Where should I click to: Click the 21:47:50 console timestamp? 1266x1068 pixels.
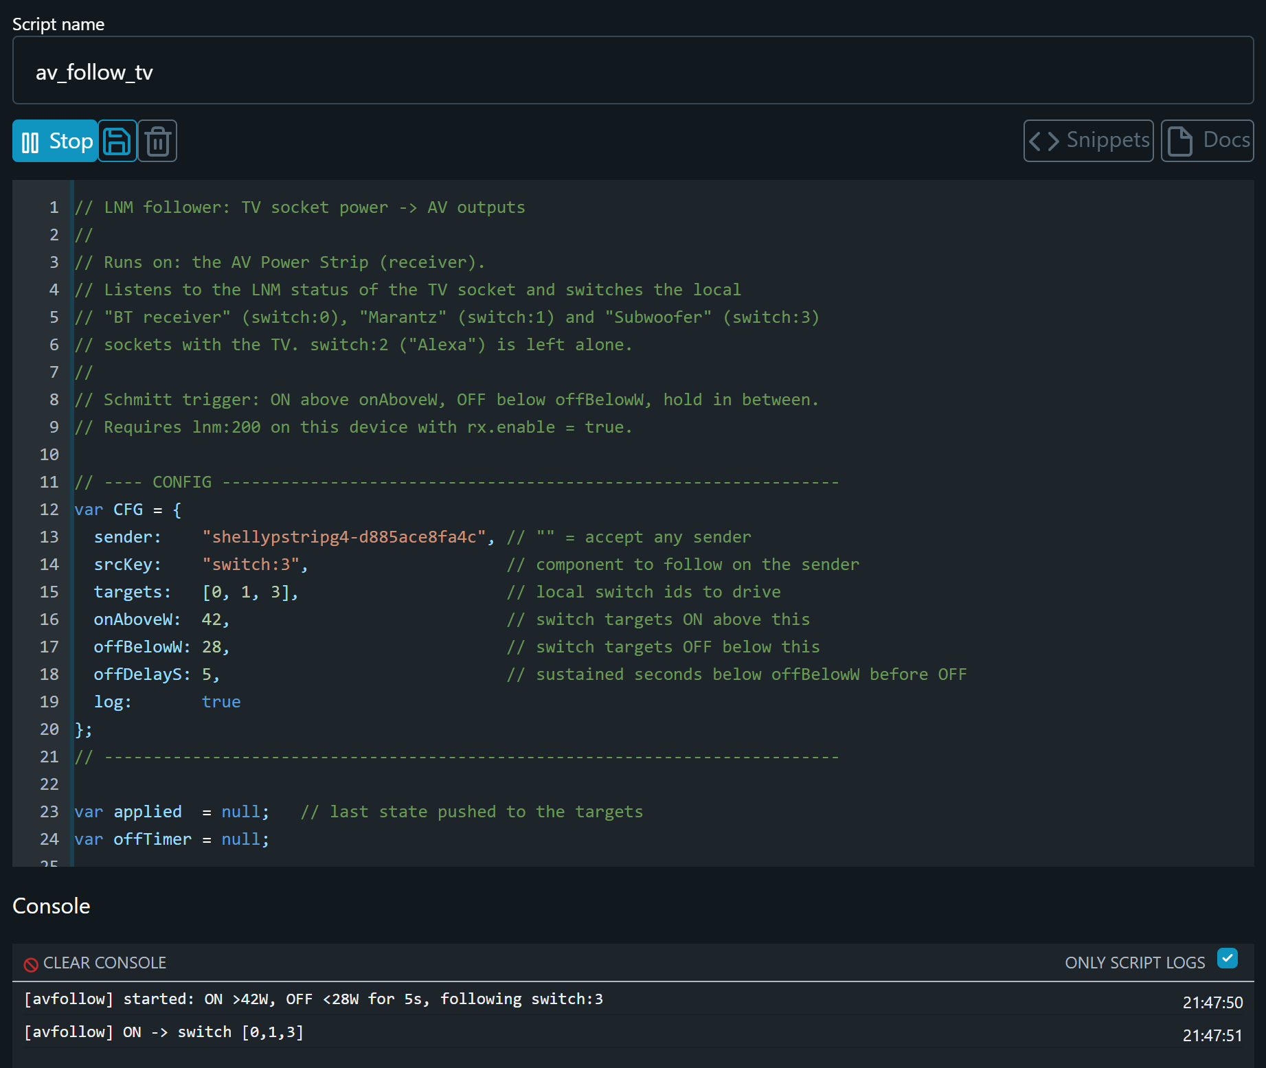[x=1212, y=1003]
